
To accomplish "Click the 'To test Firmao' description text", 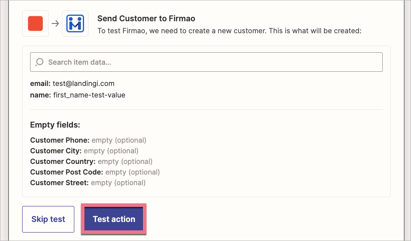I will tap(229, 31).
